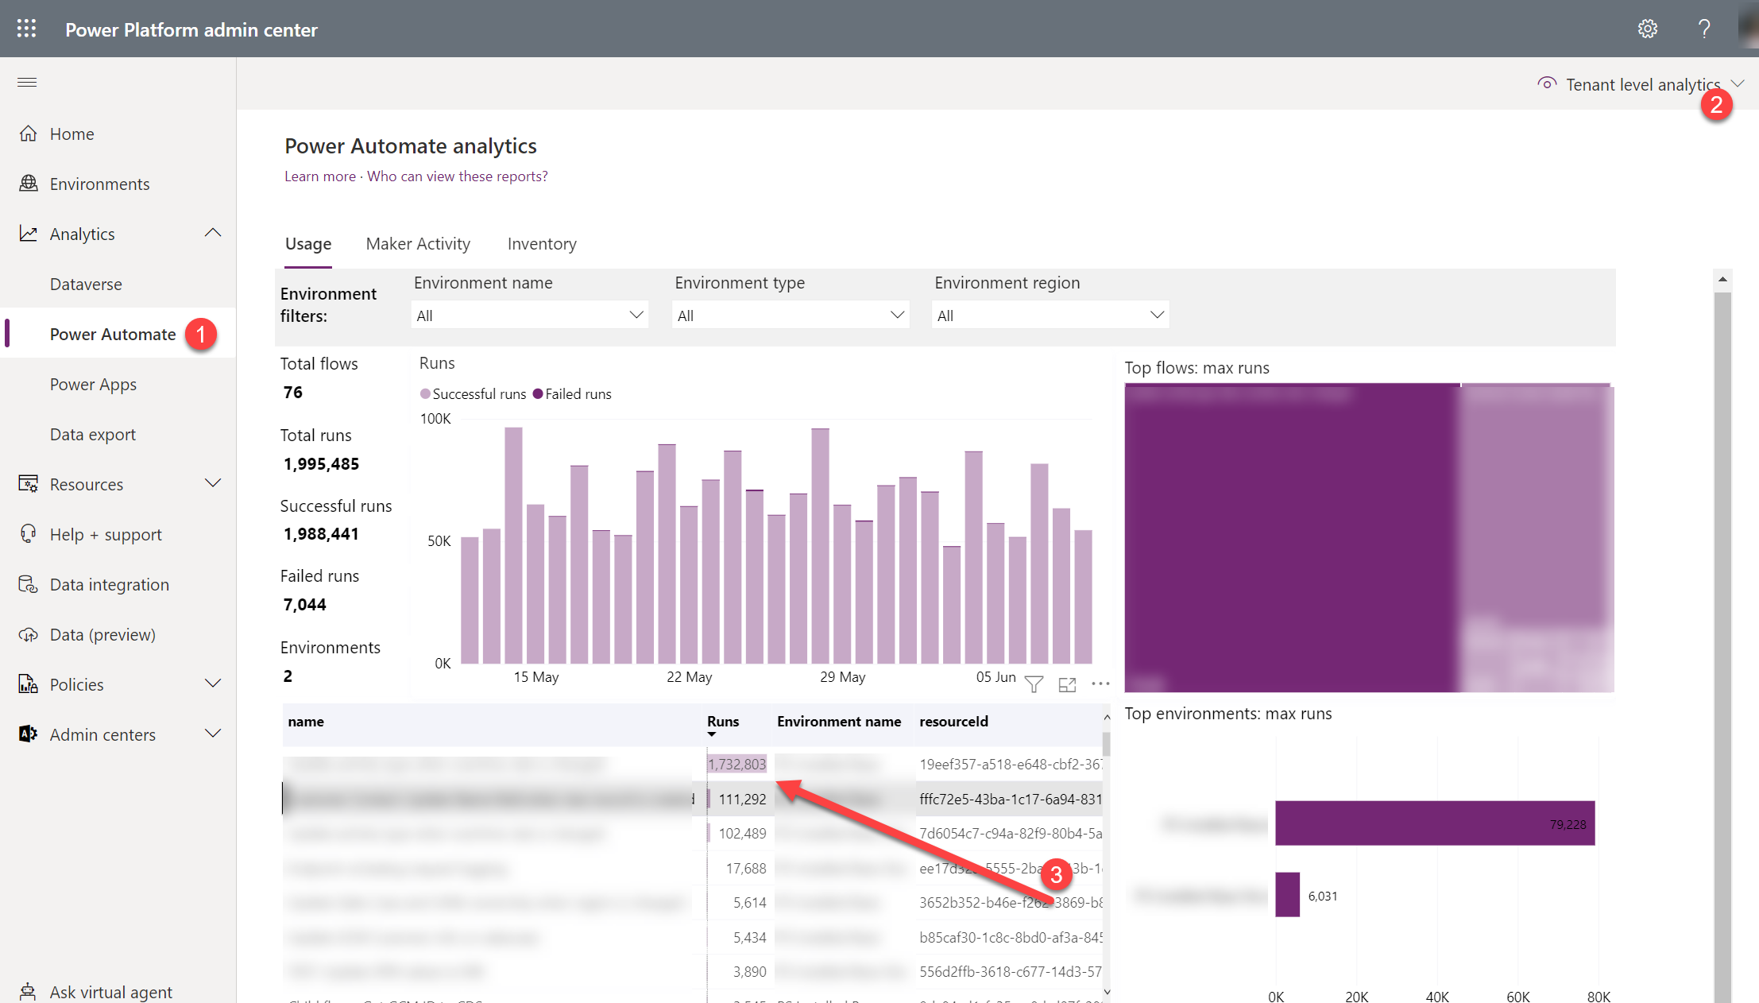Click the help question mark icon
1759x1003 pixels.
(x=1703, y=29)
